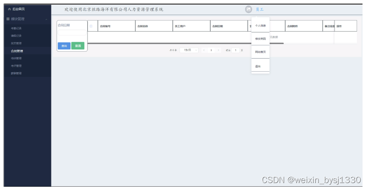
Task: Click the horizontal table scrollbar
Action: [186, 43]
